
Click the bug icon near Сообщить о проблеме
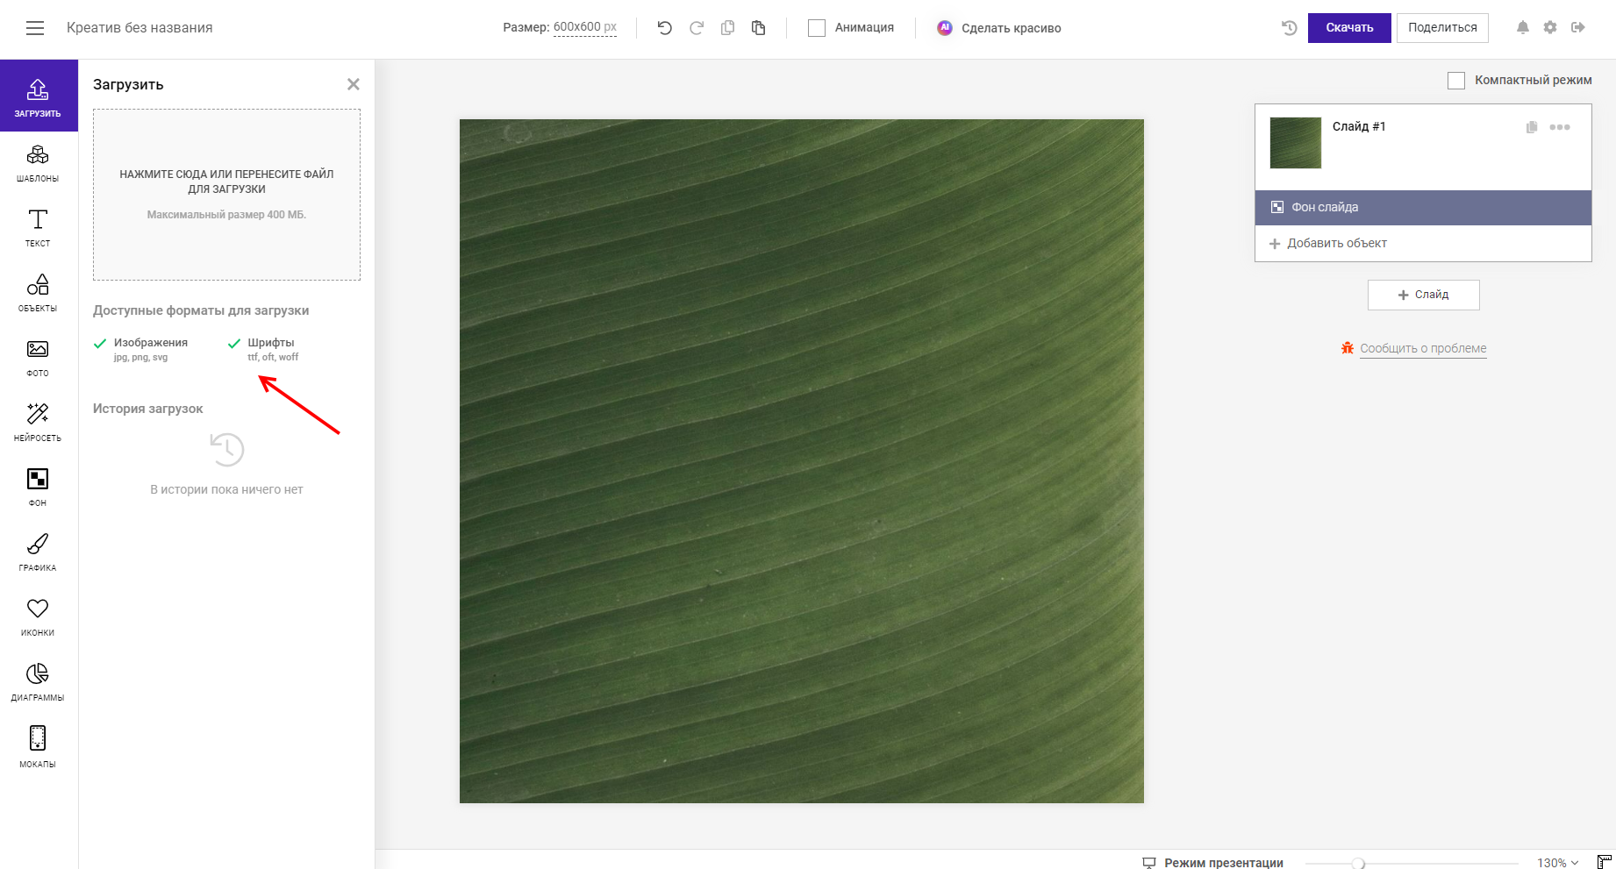coord(1348,348)
